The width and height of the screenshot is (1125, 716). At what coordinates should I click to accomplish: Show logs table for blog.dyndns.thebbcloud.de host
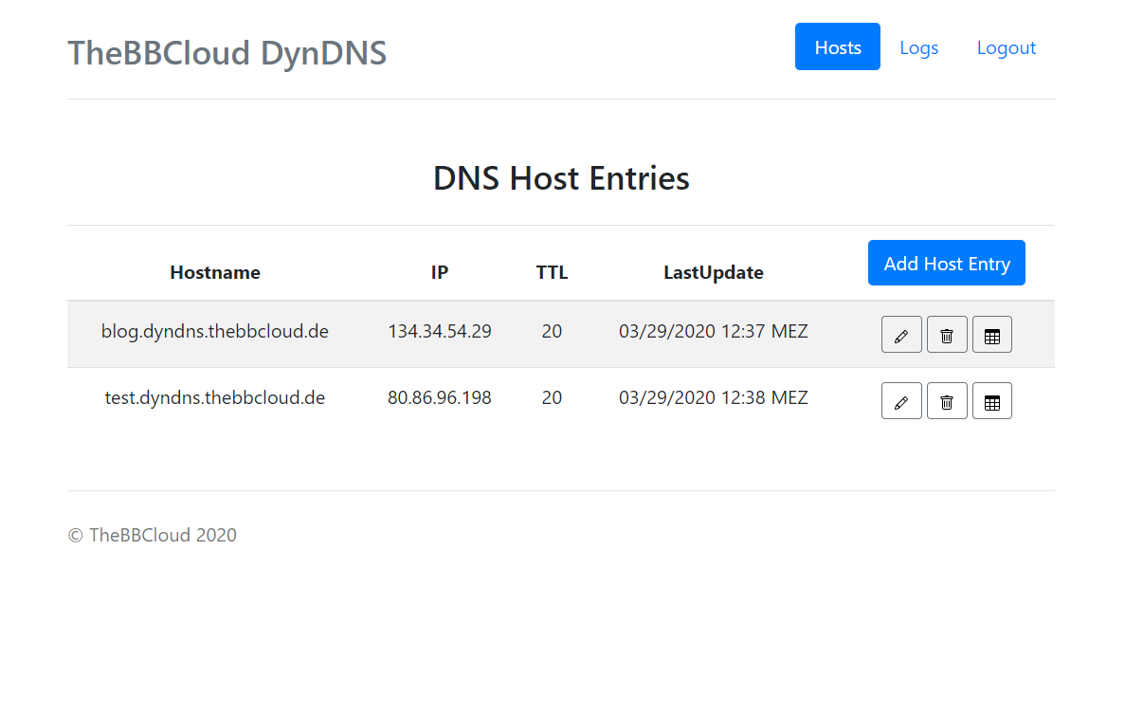tap(992, 335)
